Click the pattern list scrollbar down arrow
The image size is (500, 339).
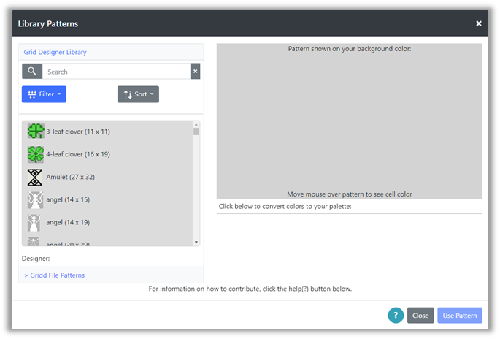click(196, 242)
